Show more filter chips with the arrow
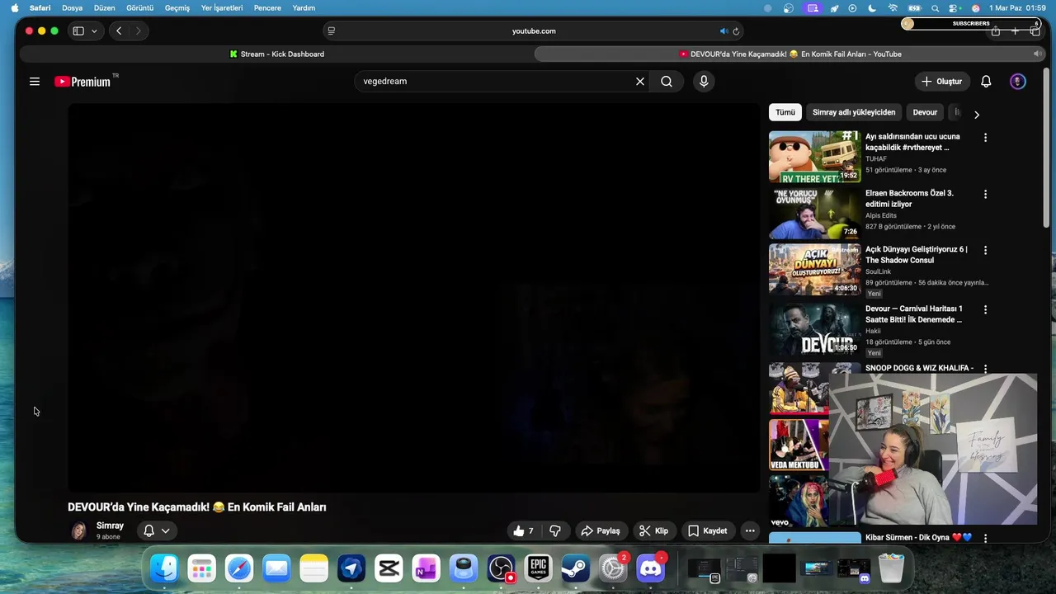Image resolution: width=1056 pixels, height=594 pixels. [x=977, y=115]
